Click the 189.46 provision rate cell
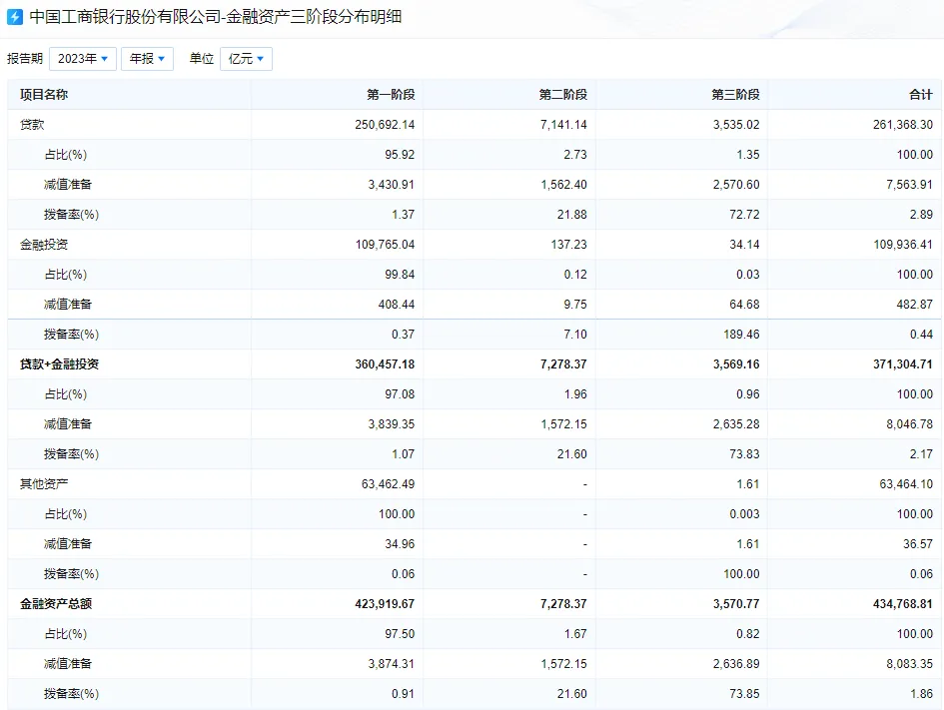Image resolution: width=944 pixels, height=710 pixels. (738, 335)
